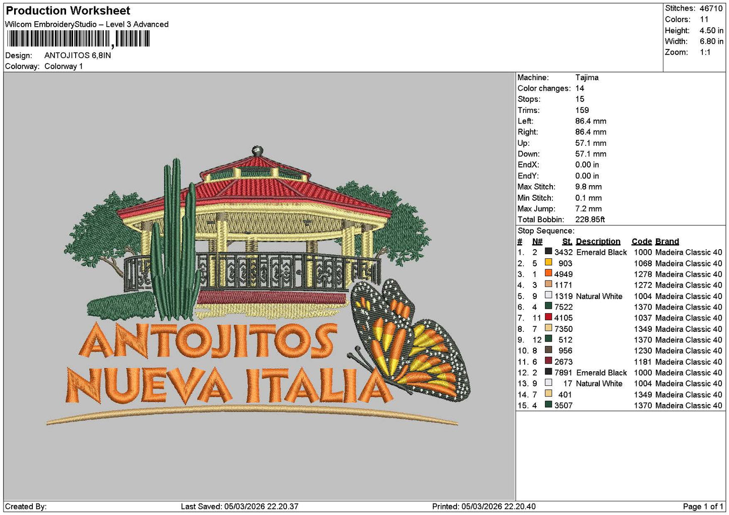The width and height of the screenshot is (729, 515).
Task: Click the yellow swatch in stop 2
Action: pos(548,262)
